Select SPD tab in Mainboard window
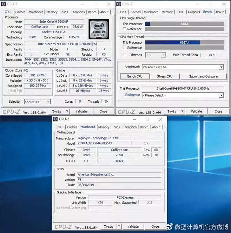Screen dimensions: 231x233 pos(117,127)
